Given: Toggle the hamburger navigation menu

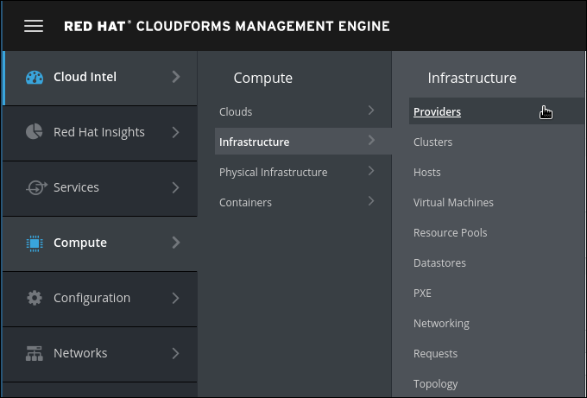Looking at the screenshot, I should [x=34, y=26].
